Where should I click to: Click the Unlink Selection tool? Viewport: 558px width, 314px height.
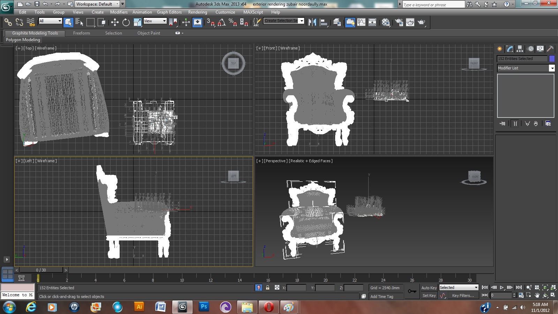click(x=19, y=22)
